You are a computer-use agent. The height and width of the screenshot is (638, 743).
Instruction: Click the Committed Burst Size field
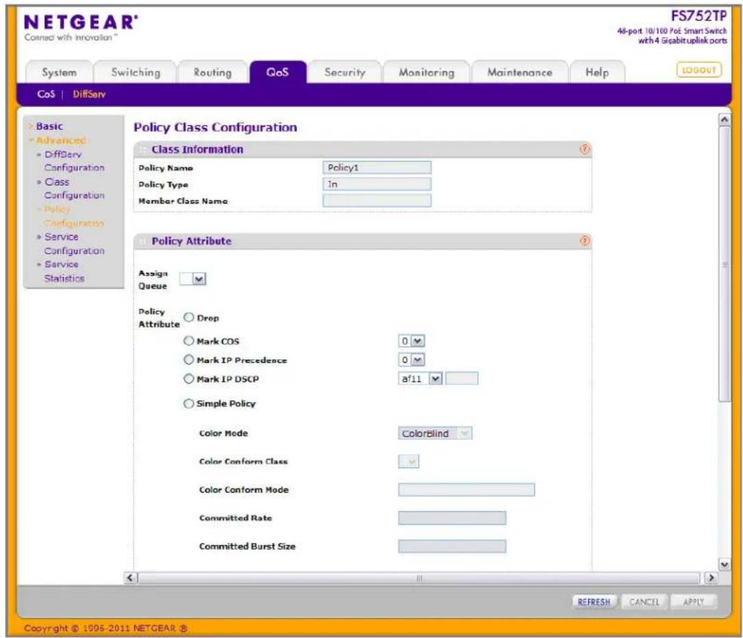pos(452,546)
